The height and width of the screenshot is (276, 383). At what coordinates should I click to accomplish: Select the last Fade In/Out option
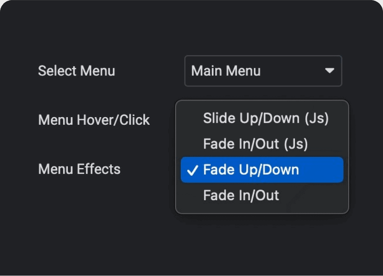pos(241,196)
